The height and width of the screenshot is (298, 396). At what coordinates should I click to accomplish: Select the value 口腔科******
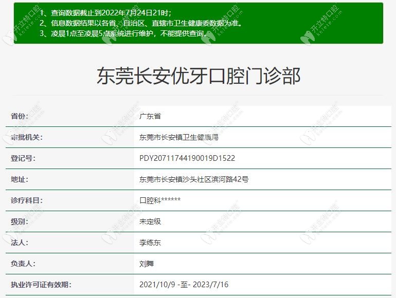160,200
